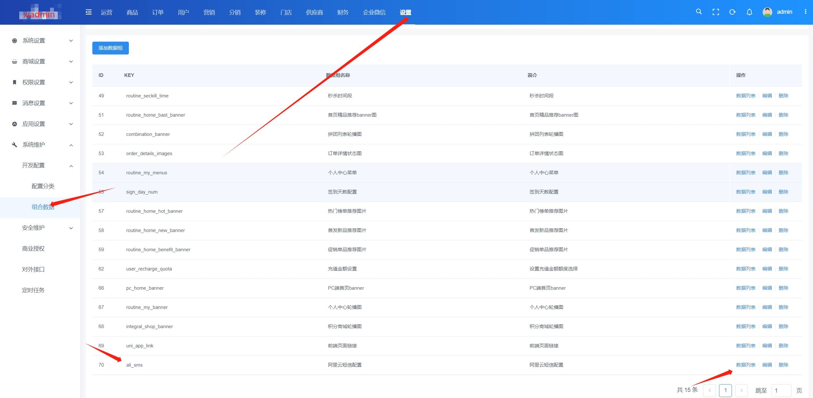The width and height of the screenshot is (813, 398).
Task: Click the 添加数据组 button
Action: coord(110,48)
